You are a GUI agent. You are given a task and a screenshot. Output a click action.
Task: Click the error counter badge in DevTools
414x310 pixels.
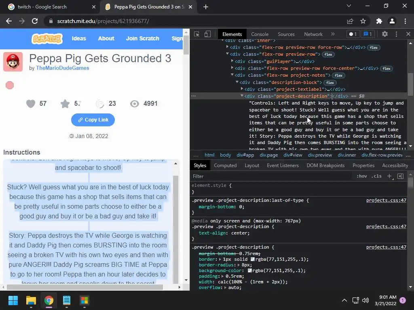353,34
